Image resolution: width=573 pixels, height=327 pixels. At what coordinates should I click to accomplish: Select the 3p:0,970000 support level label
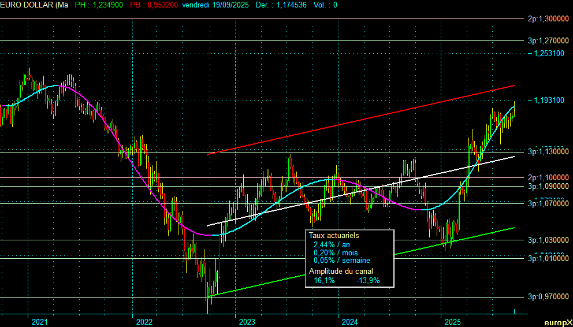click(548, 298)
